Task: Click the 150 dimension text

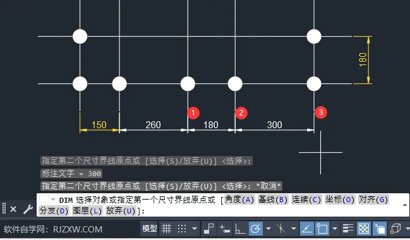Action: (99, 124)
